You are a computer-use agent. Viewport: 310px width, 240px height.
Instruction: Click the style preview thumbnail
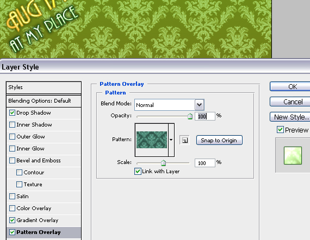click(293, 155)
